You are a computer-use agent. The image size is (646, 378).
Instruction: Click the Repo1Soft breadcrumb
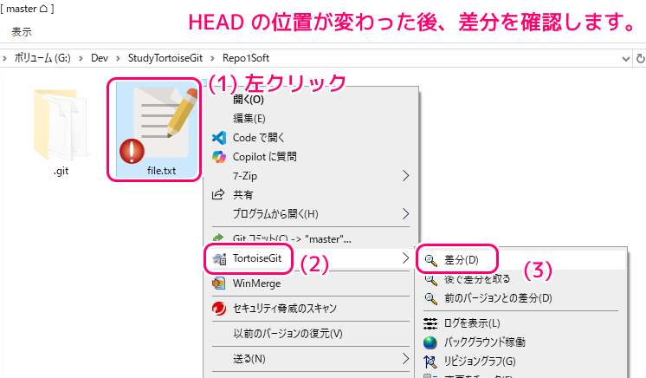(246, 58)
